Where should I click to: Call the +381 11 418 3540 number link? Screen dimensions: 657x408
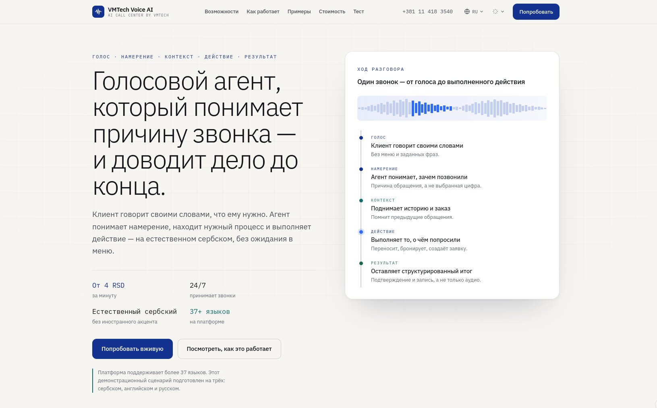pyautogui.click(x=427, y=12)
